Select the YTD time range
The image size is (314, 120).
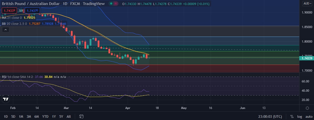point(45,116)
